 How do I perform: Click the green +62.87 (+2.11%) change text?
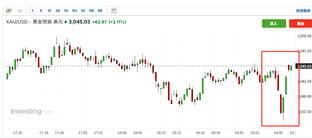click(109, 22)
